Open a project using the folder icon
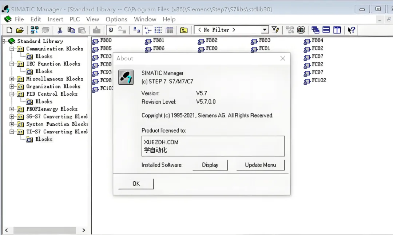393x235 pixels. click(x=20, y=30)
